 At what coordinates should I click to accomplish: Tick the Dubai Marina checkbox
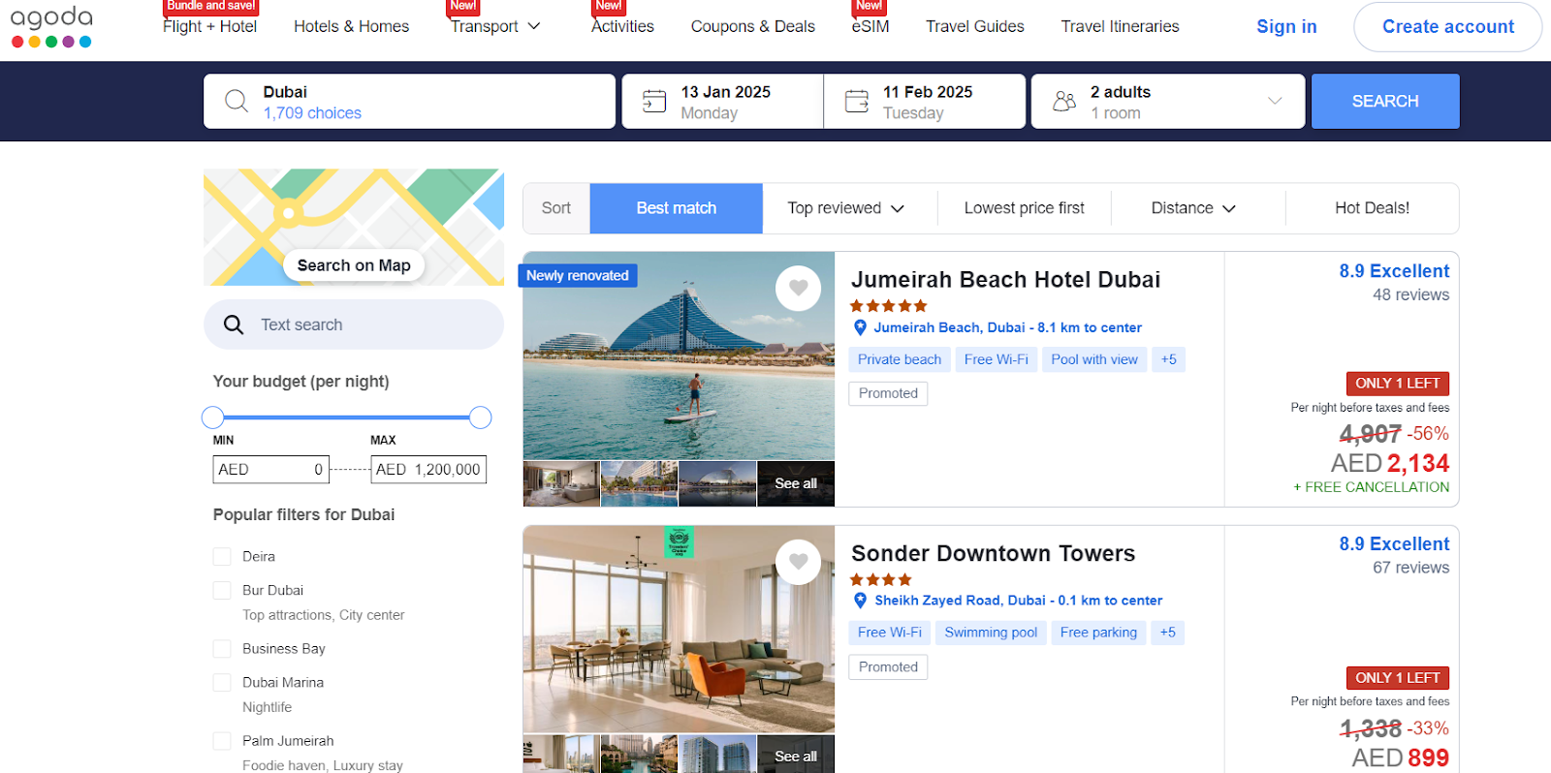click(222, 682)
